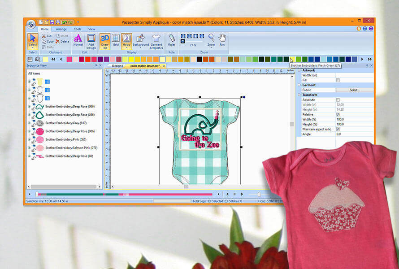Toggle the Hoop display
Image resolution: width=399 pixels, height=269 pixels.
[x=126, y=41]
